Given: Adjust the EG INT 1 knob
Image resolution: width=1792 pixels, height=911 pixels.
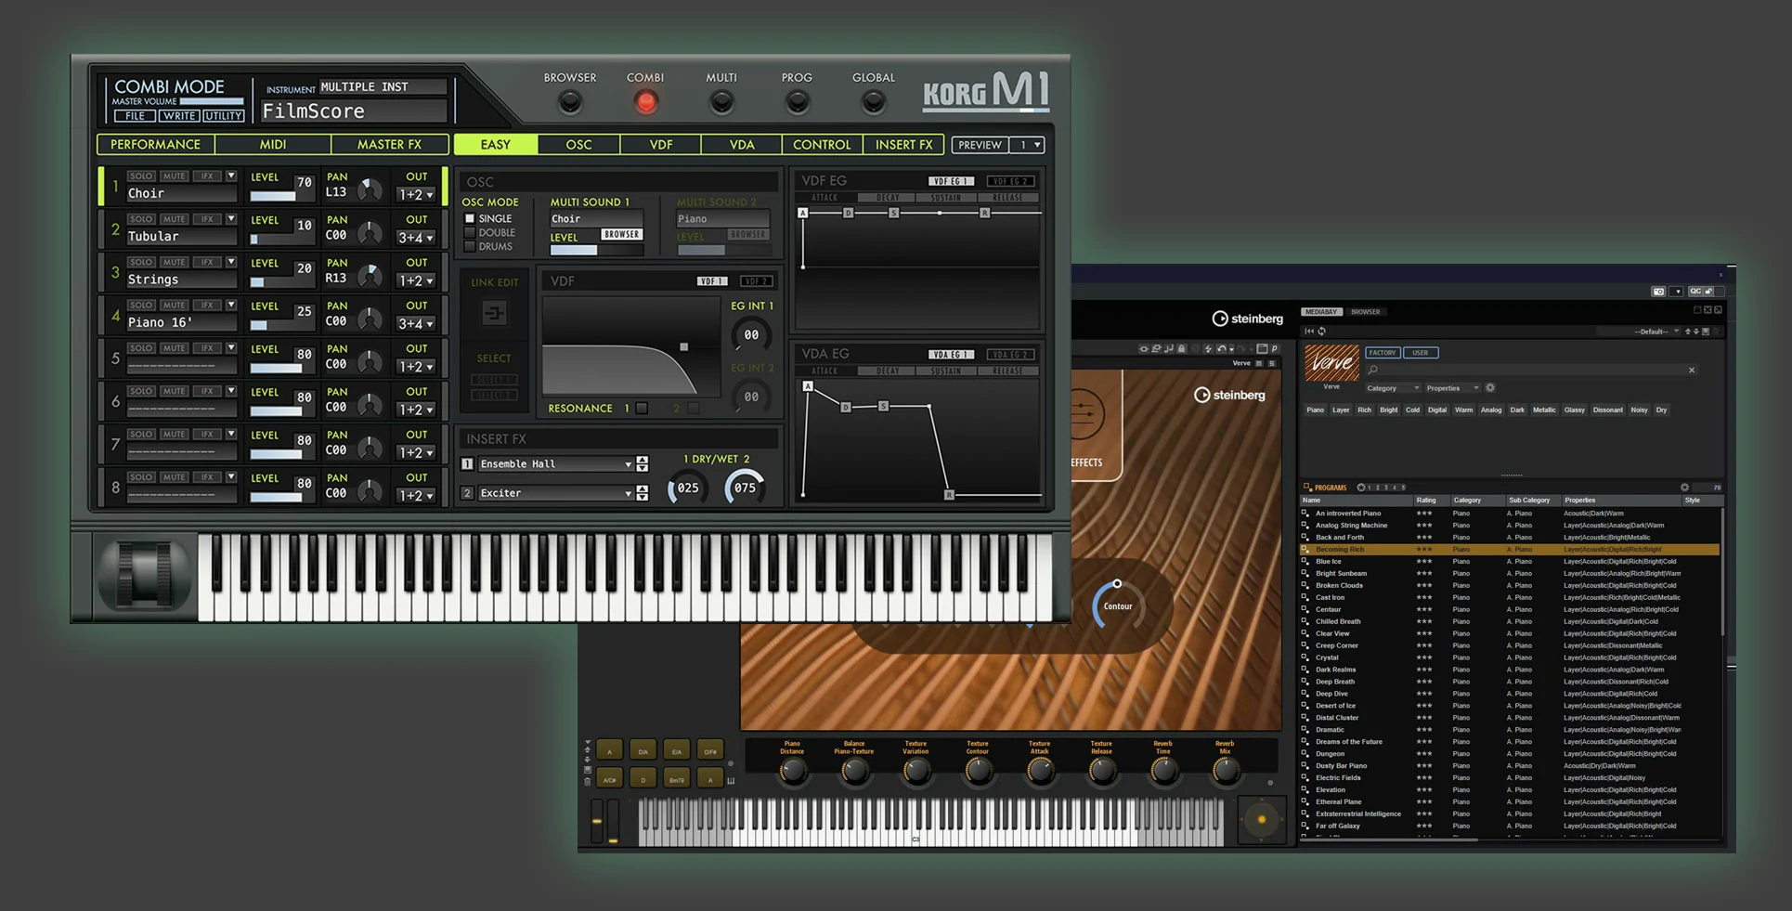Looking at the screenshot, I should (751, 335).
